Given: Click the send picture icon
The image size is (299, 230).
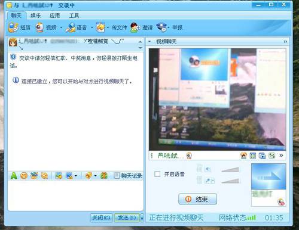Looking at the screenshot, I should (x=59, y=176).
